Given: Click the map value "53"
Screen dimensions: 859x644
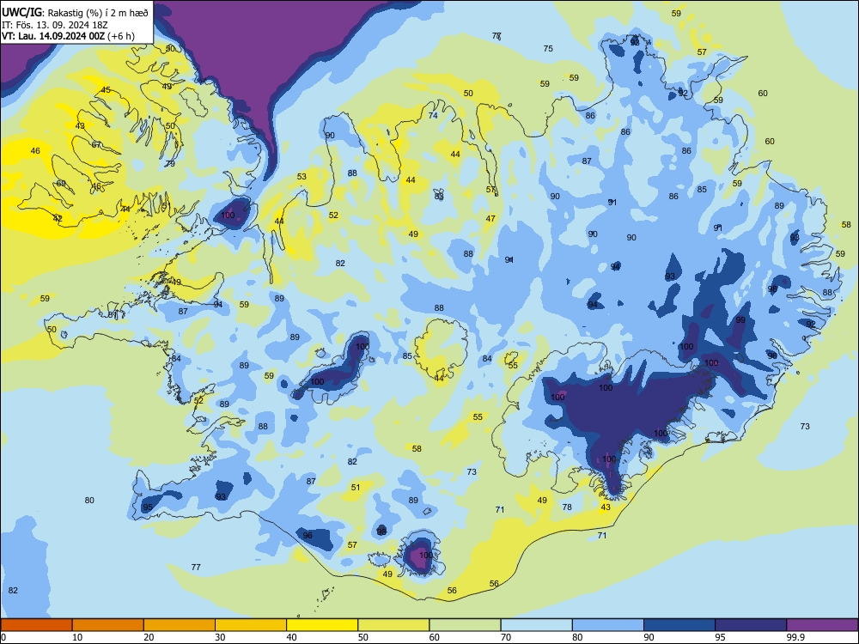Looking at the screenshot, I should pyautogui.click(x=302, y=176).
